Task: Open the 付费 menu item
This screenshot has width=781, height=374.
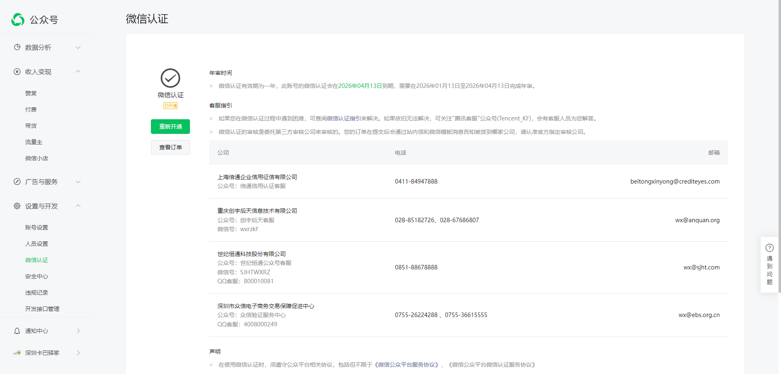Action: coord(31,109)
